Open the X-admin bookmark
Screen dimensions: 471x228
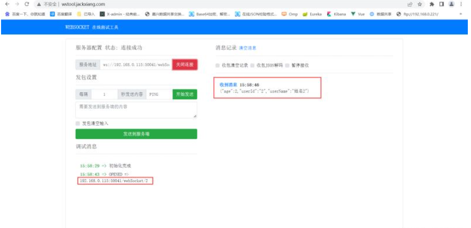pos(120,14)
